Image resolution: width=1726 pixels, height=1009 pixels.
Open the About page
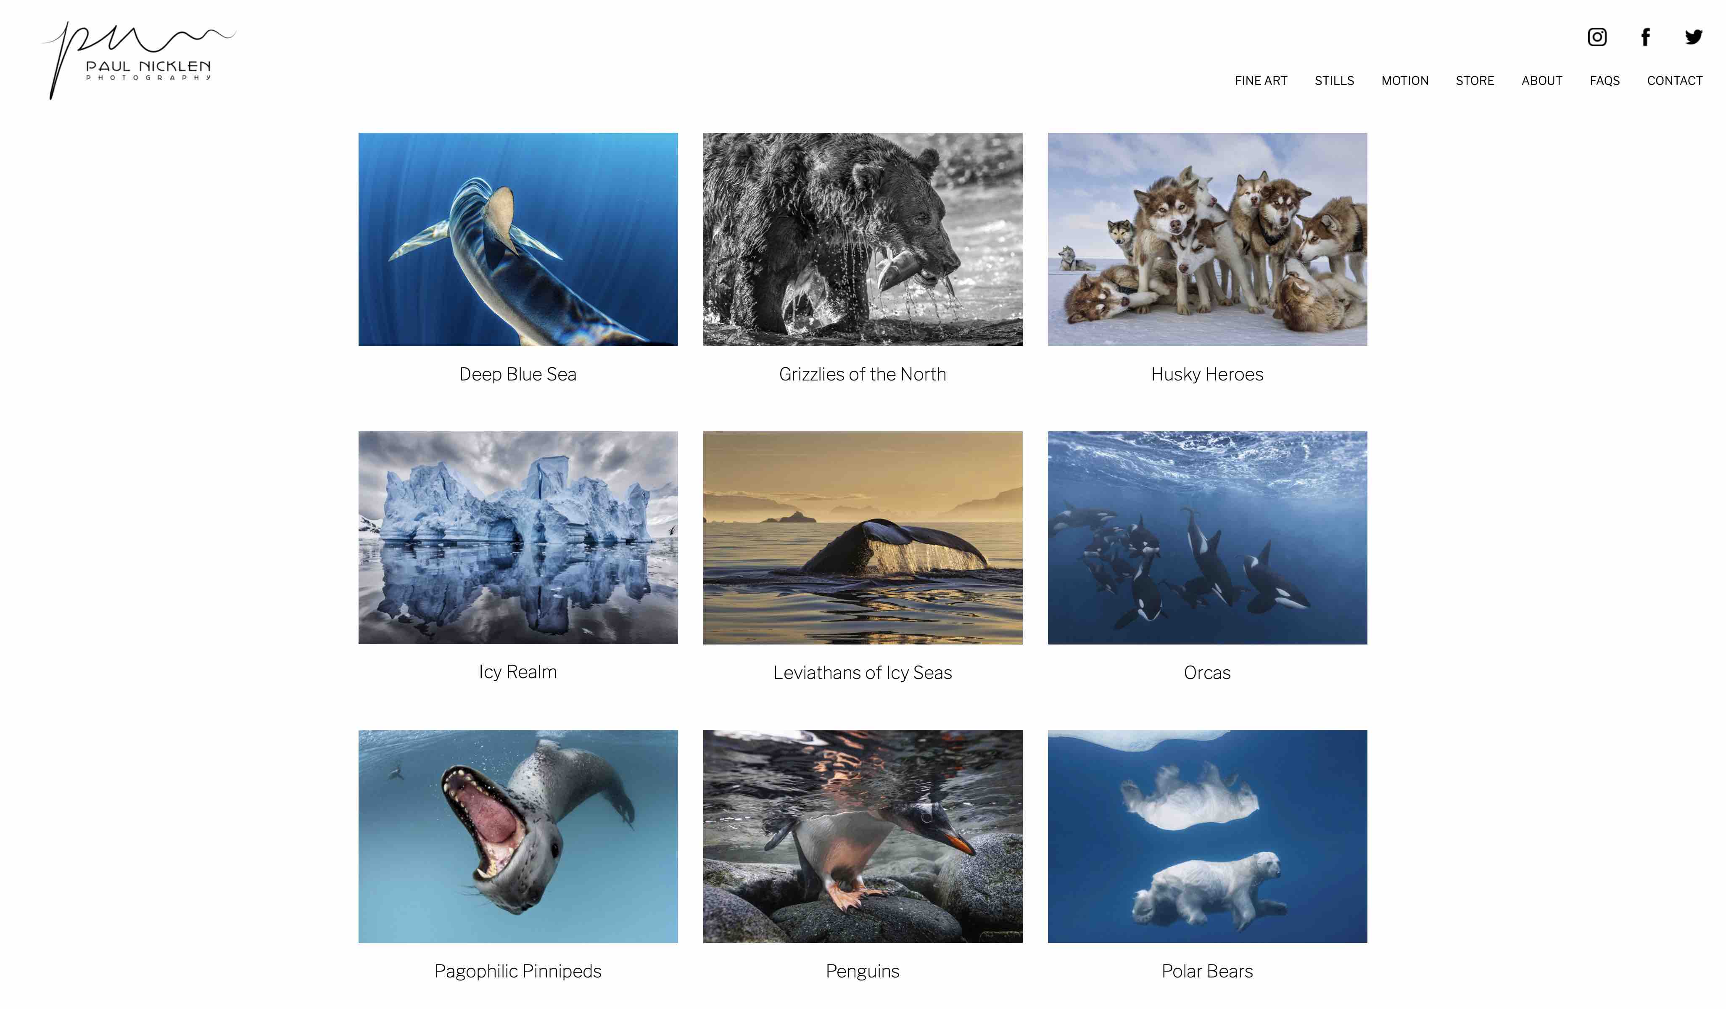(x=1542, y=81)
